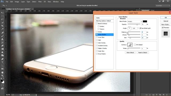This screenshot has height=96, width=171.
Task: Enable Gradient Overlay checkbox
Action: (97, 46)
